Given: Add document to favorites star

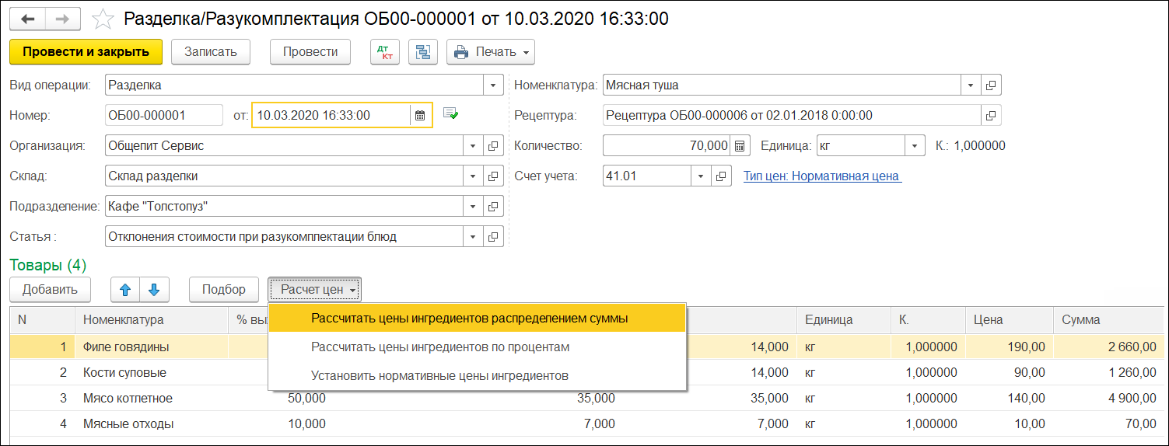Looking at the screenshot, I should [103, 19].
